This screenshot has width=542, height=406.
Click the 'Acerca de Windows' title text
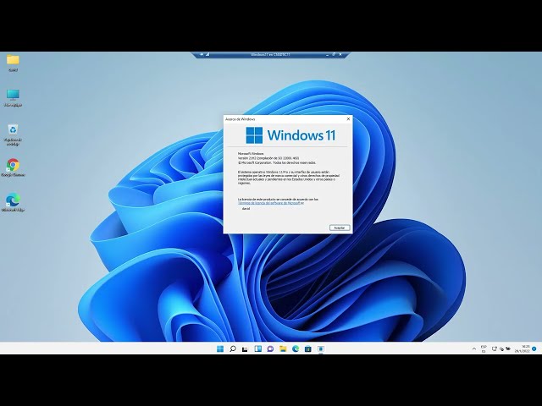click(240, 119)
